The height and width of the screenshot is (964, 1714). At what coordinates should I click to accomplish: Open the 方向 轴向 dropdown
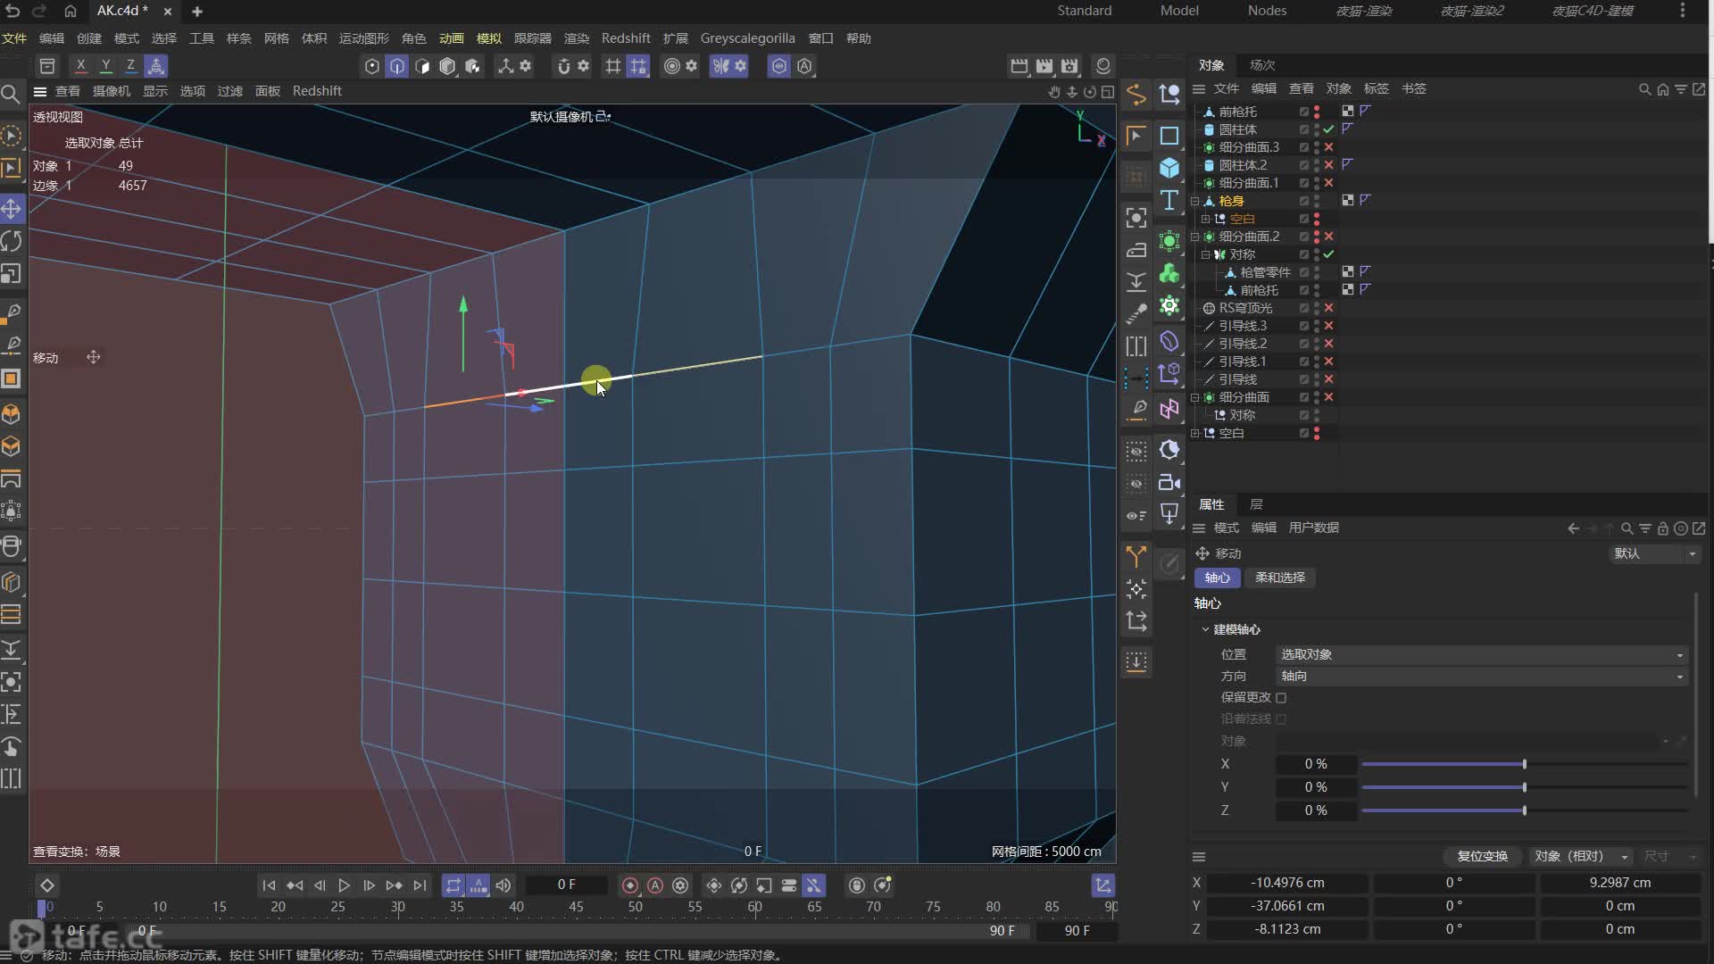(1481, 677)
